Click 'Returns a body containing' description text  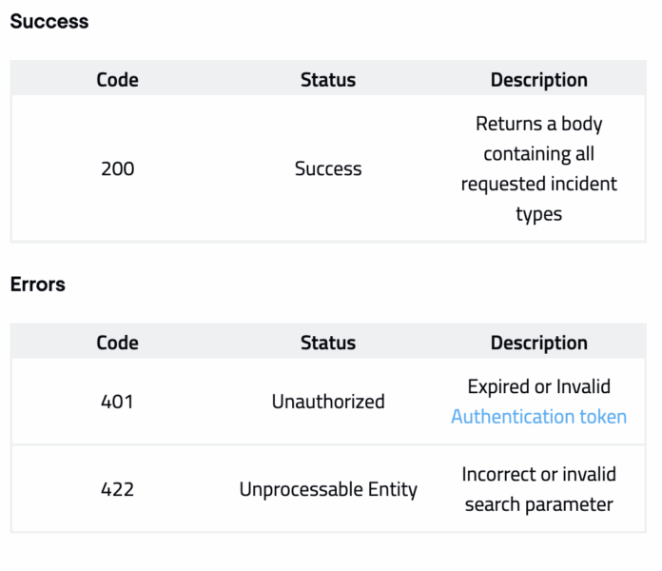click(538, 138)
